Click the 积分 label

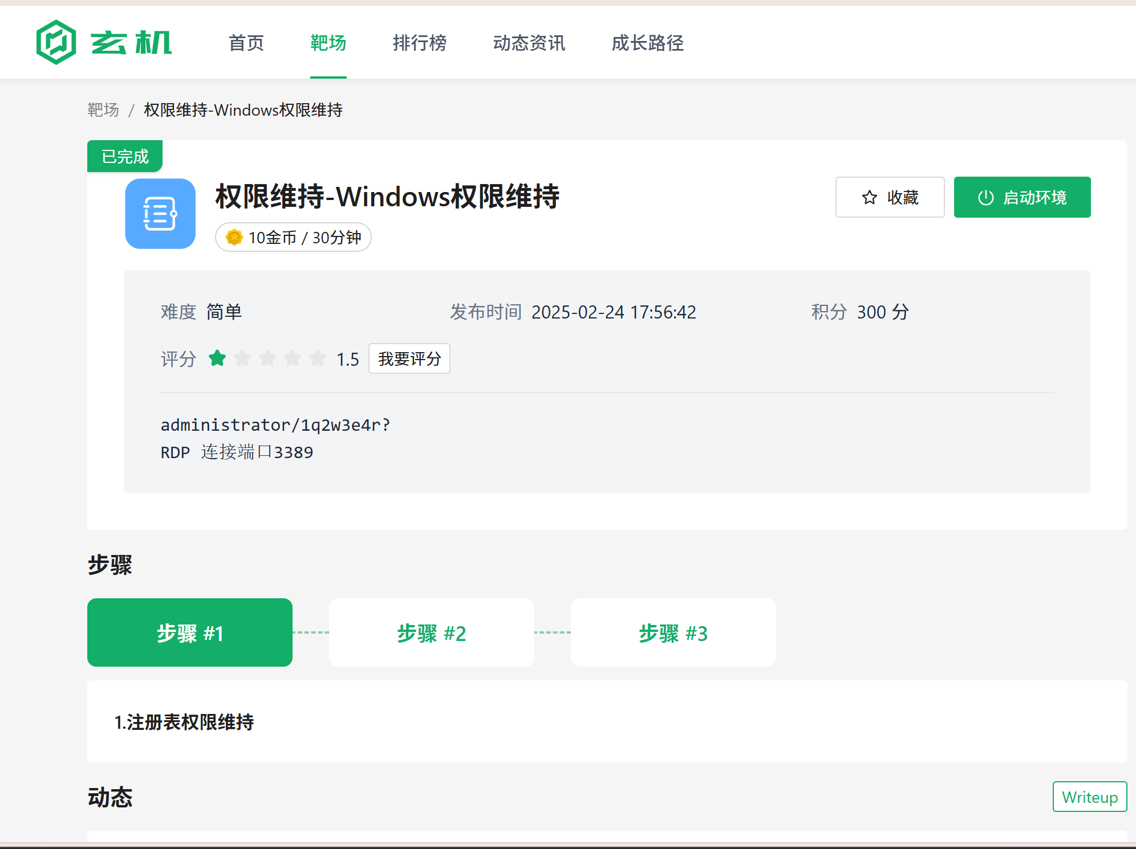coord(829,312)
